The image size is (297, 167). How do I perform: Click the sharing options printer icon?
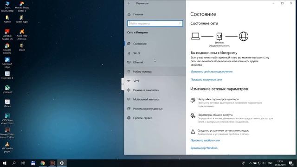click(193, 116)
